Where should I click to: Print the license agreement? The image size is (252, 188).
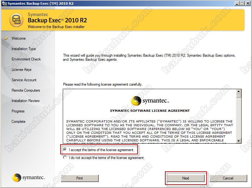(79, 178)
